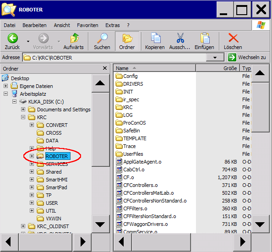Click the Trace folder icon
Image resolution: width=272 pixels, height=252 pixels.
119,146
